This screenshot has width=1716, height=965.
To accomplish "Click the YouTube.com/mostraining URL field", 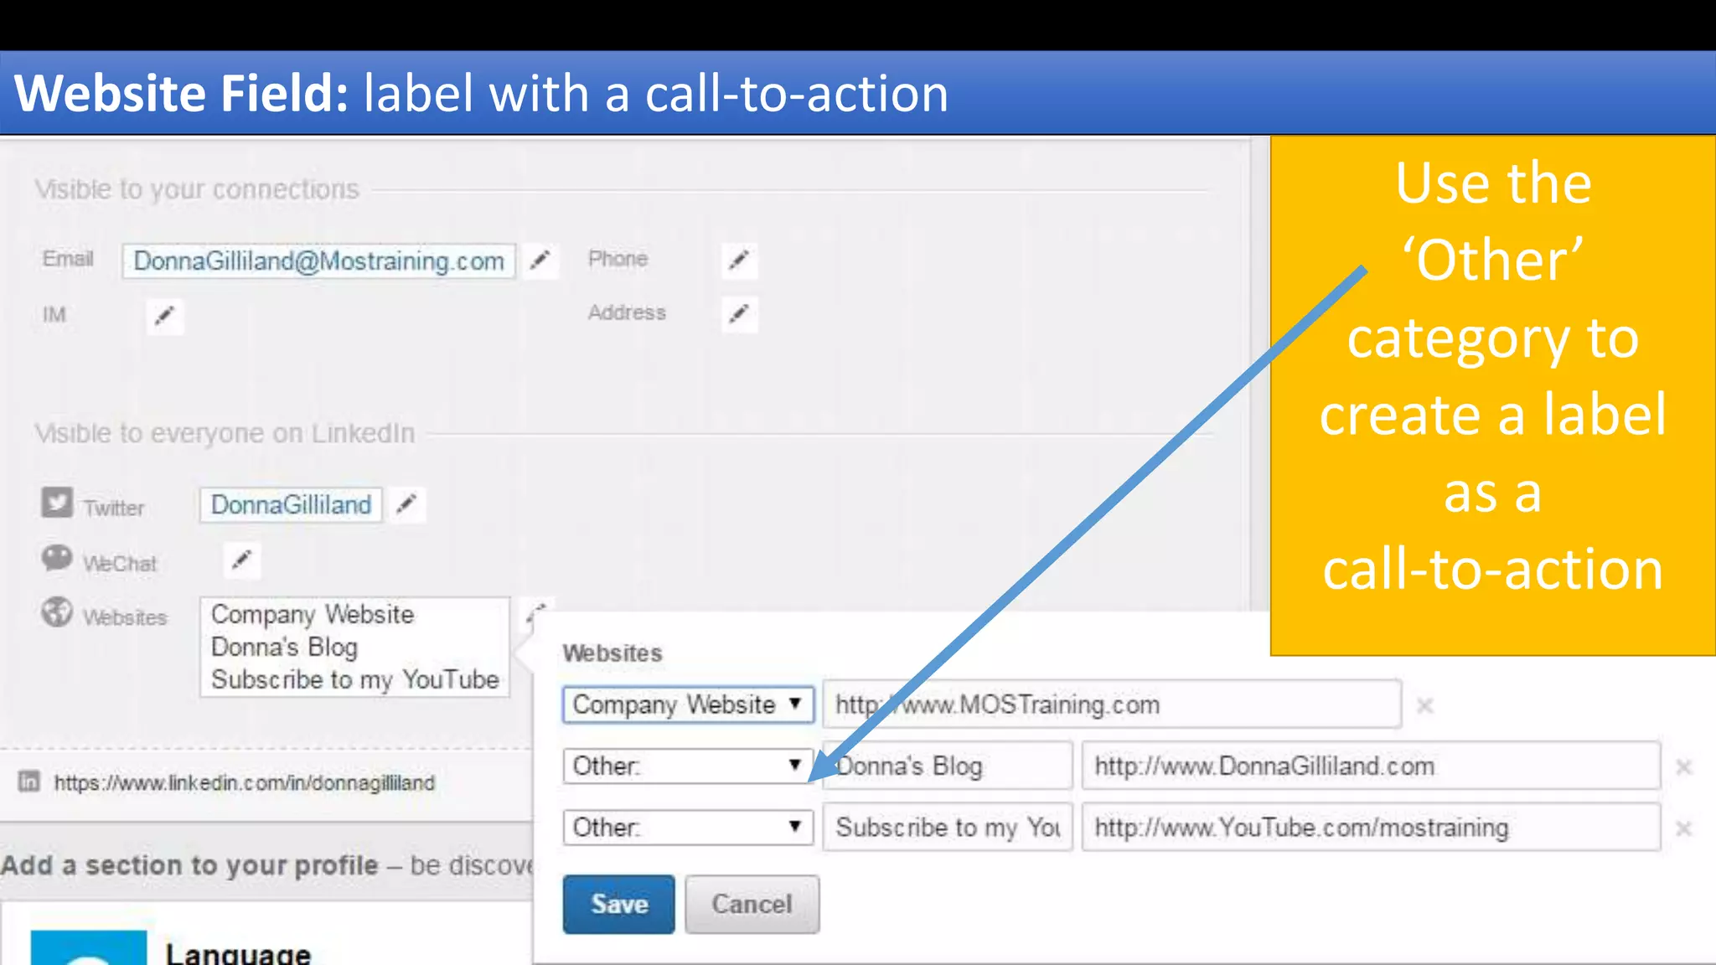I will (1371, 828).
